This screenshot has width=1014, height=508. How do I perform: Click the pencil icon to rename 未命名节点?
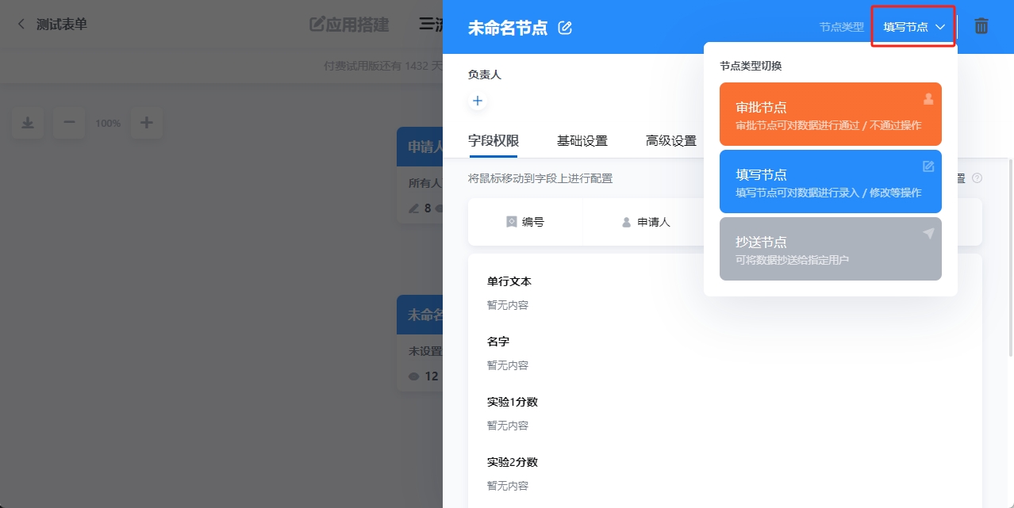[x=565, y=26]
